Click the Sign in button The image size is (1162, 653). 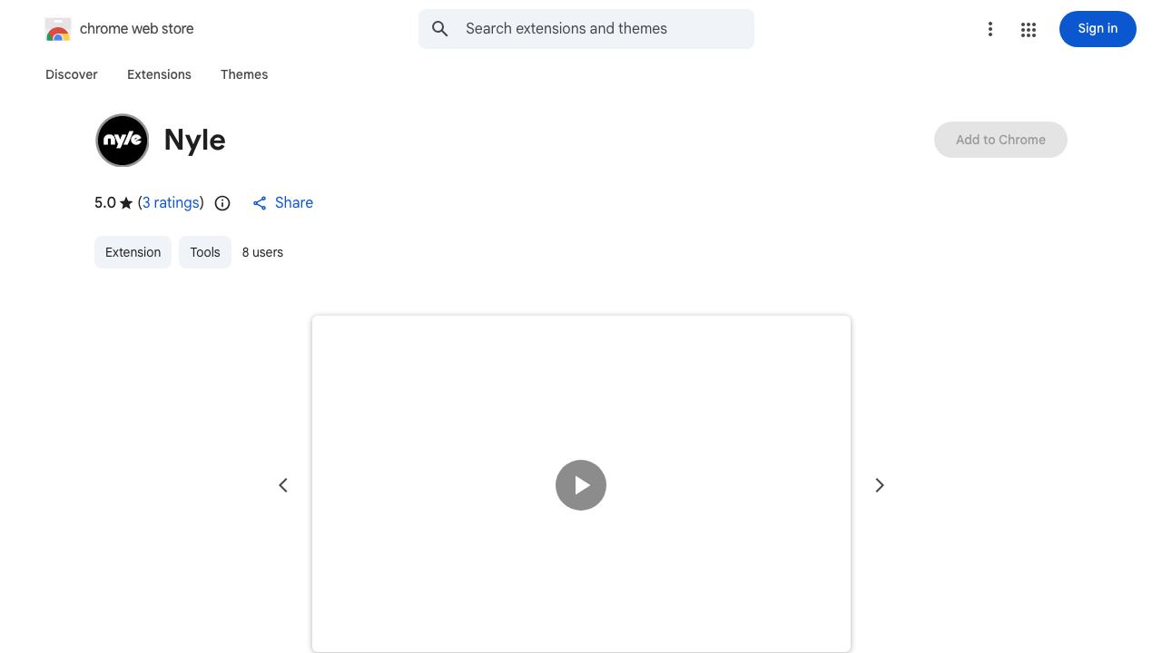point(1098,29)
